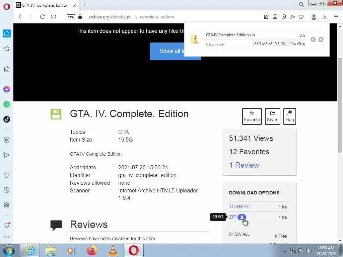Viewport: 343px width, 257px height.
Task: Click the ZIP download link
Action: click(232, 217)
